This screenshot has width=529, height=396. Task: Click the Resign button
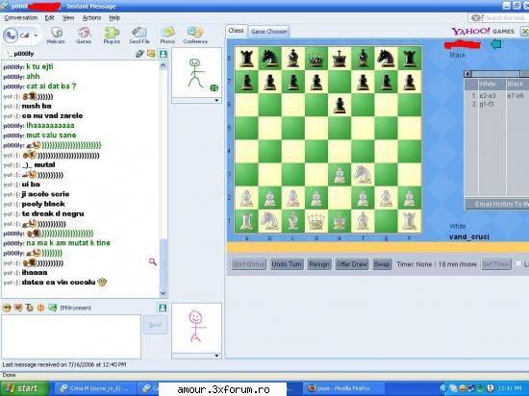[x=318, y=264]
